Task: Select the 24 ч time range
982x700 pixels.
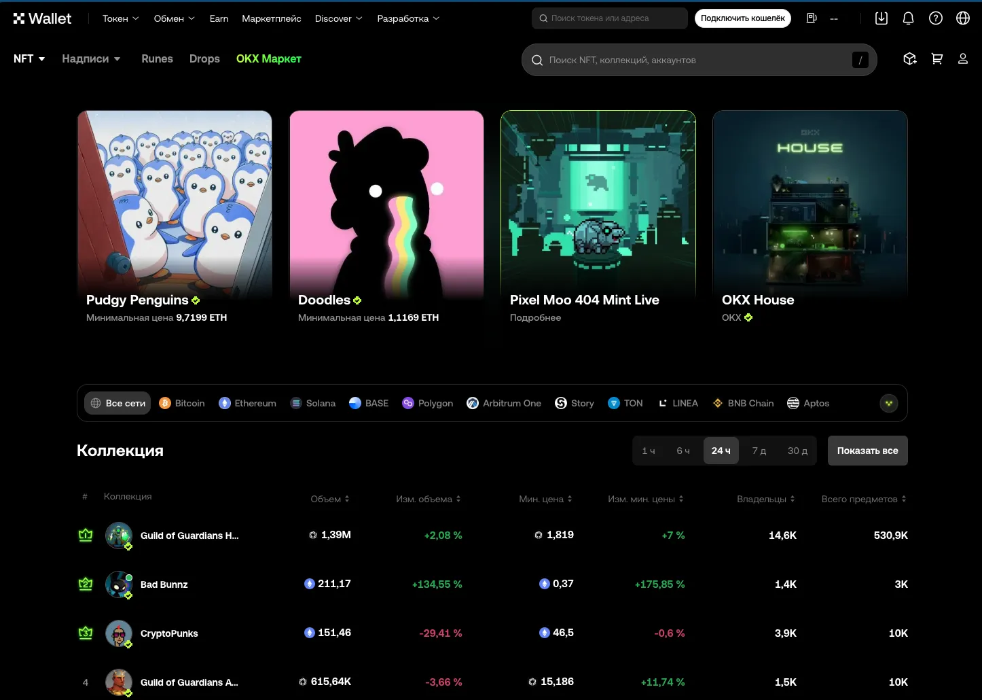Action: 721,451
